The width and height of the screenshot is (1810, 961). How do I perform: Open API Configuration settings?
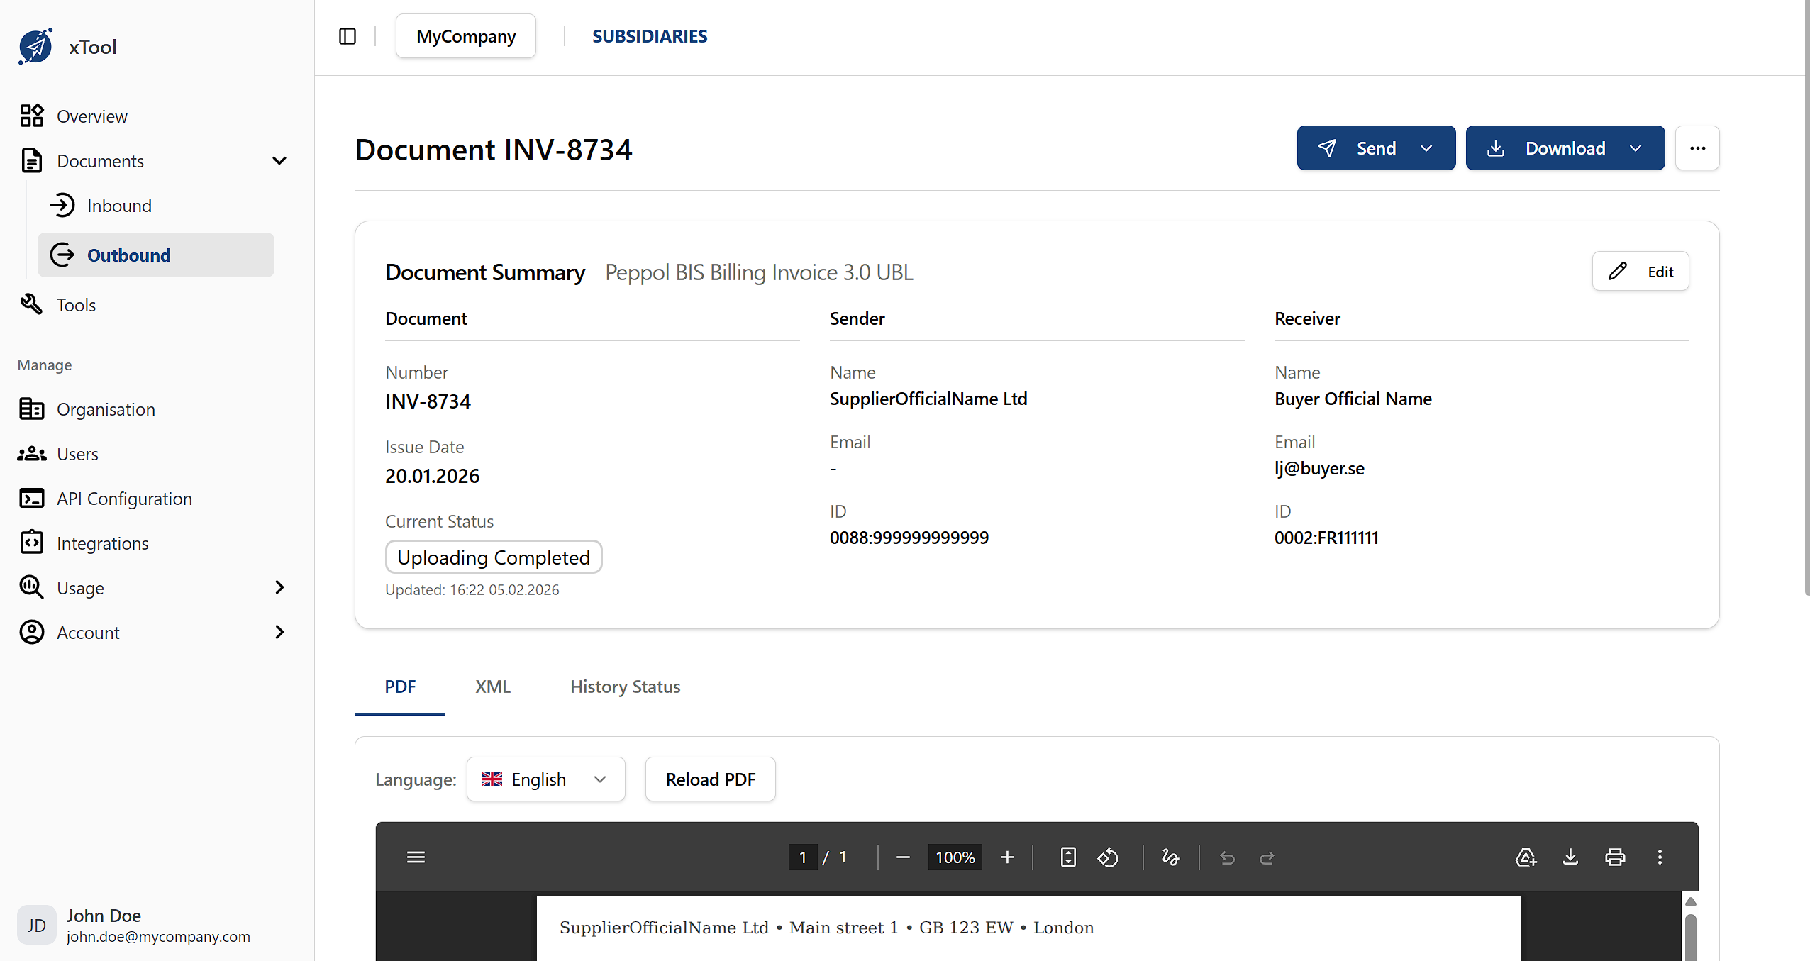(x=124, y=498)
